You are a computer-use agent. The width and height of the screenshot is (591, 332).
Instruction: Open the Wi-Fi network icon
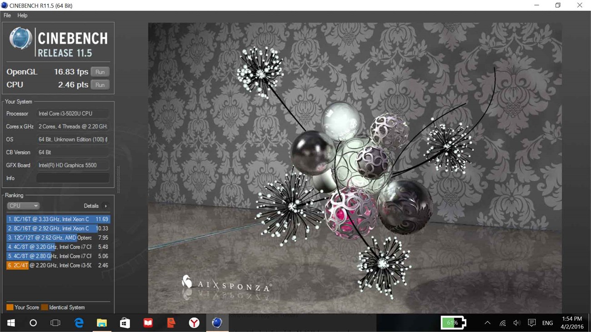click(x=502, y=323)
